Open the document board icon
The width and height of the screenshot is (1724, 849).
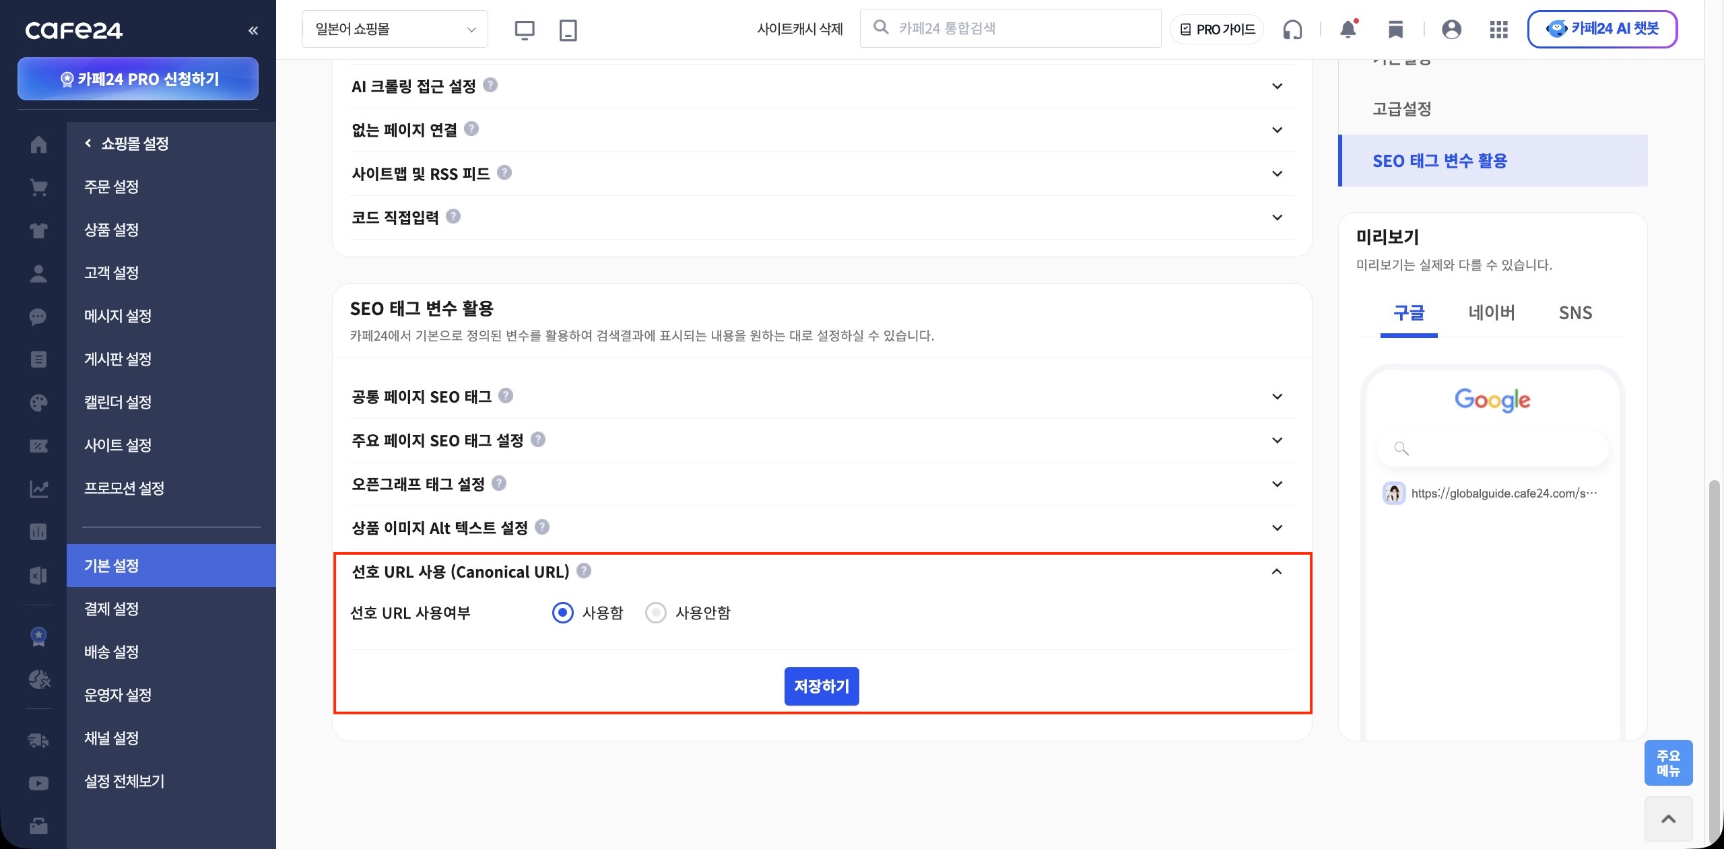(x=38, y=360)
